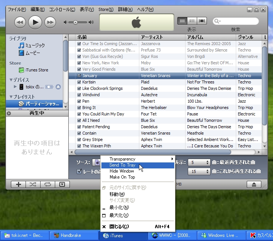Click the source dropdown icon button

tap(97, 162)
